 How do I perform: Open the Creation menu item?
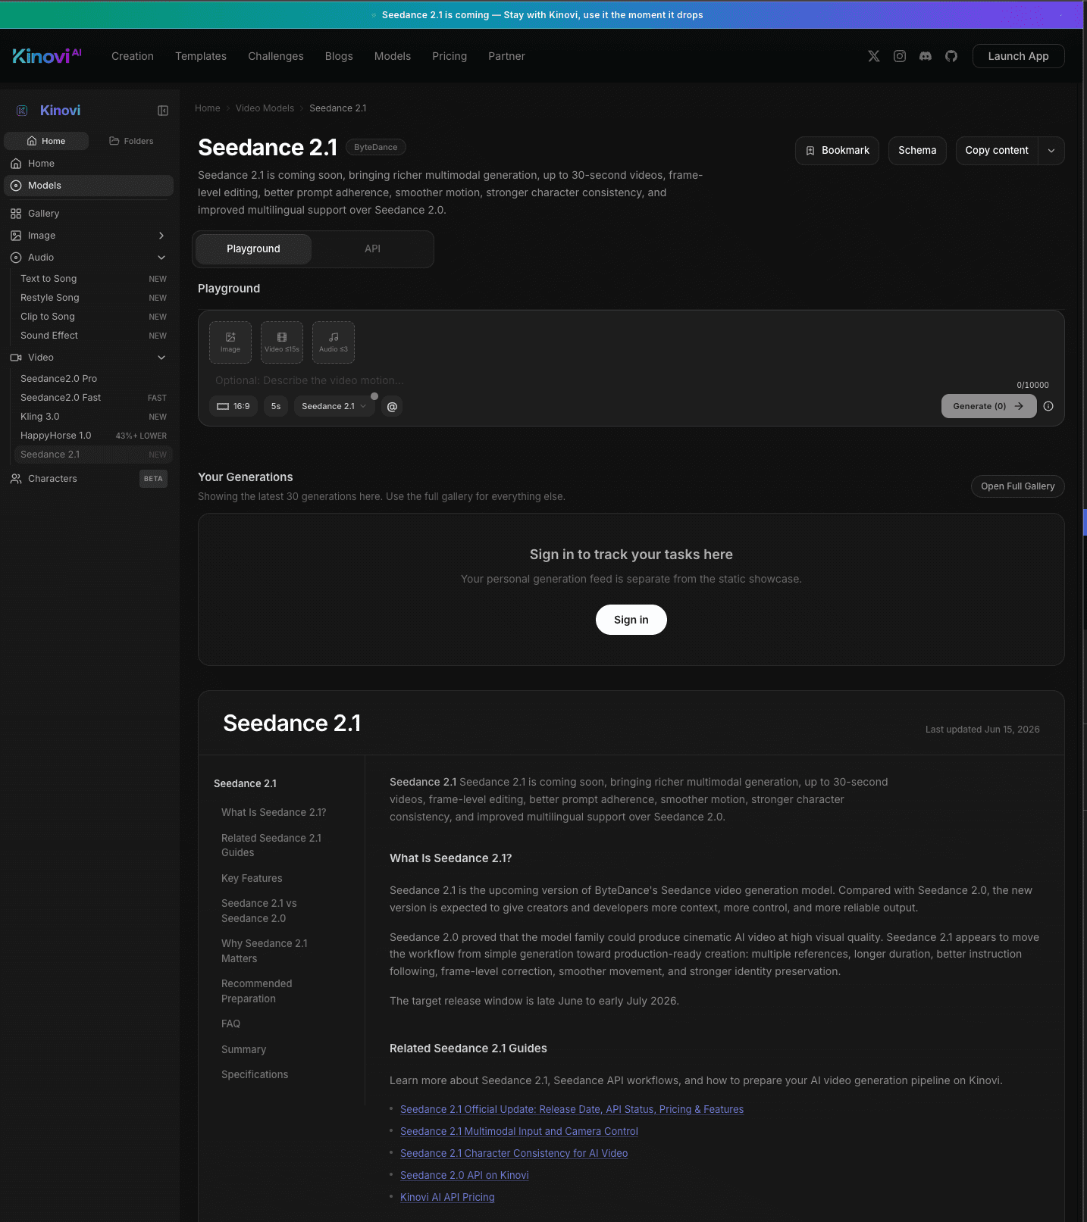click(133, 56)
